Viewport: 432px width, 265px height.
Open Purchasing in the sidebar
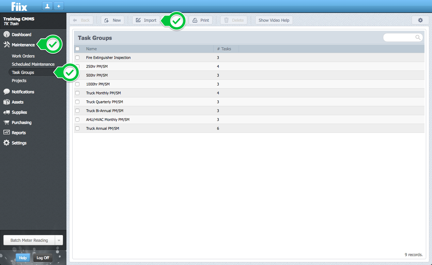pos(21,122)
